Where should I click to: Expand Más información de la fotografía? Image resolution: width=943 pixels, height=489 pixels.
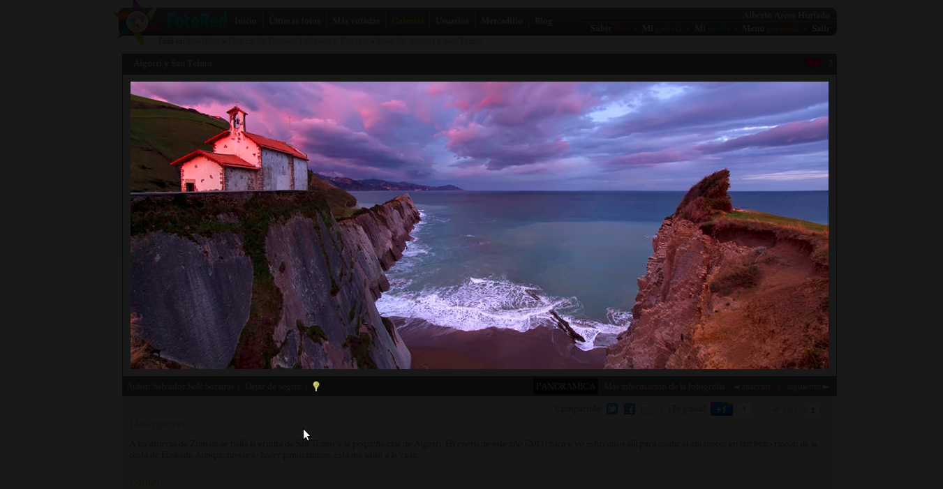point(664,386)
